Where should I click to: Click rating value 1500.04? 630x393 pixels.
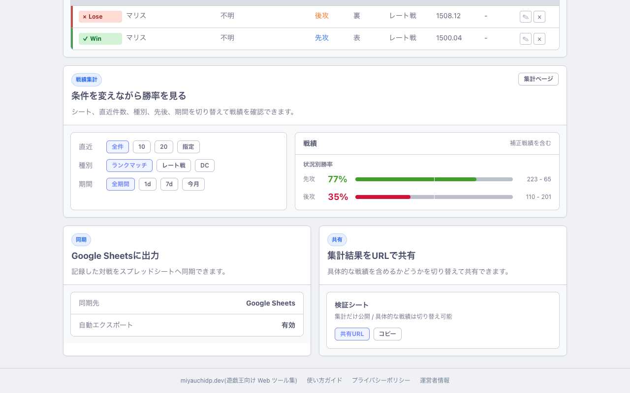pos(449,38)
